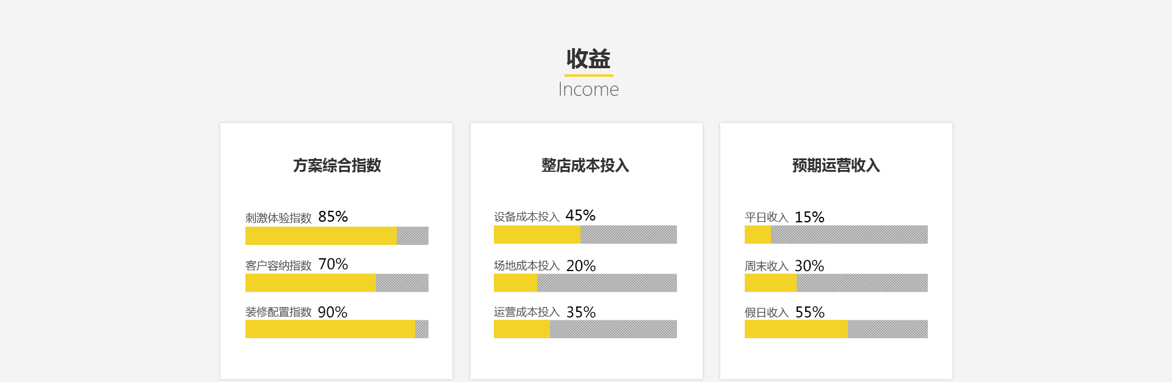Click the 设备成本投入 label
Image resolution: width=1172 pixels, height=382 pixels.
click(x=527, y=216)
